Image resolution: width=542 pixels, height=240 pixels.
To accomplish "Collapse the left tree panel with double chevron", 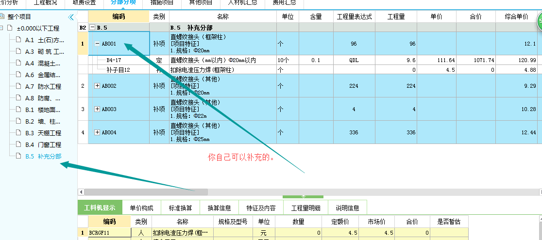I will [x=71, y=17].
